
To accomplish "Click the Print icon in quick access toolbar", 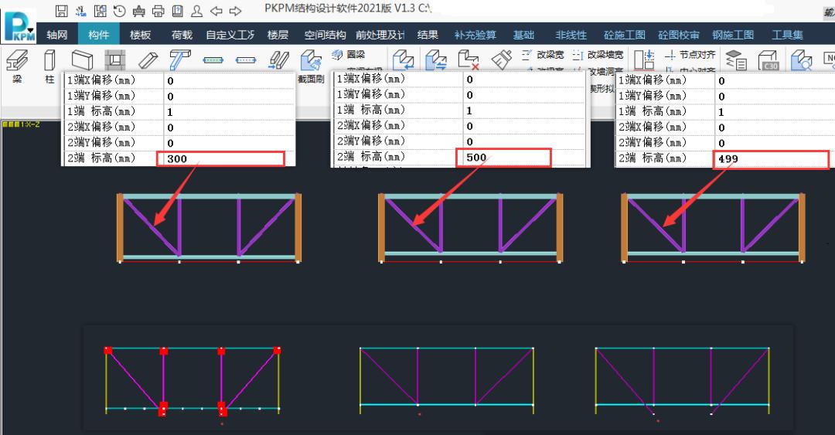I will tap(158, 10).
